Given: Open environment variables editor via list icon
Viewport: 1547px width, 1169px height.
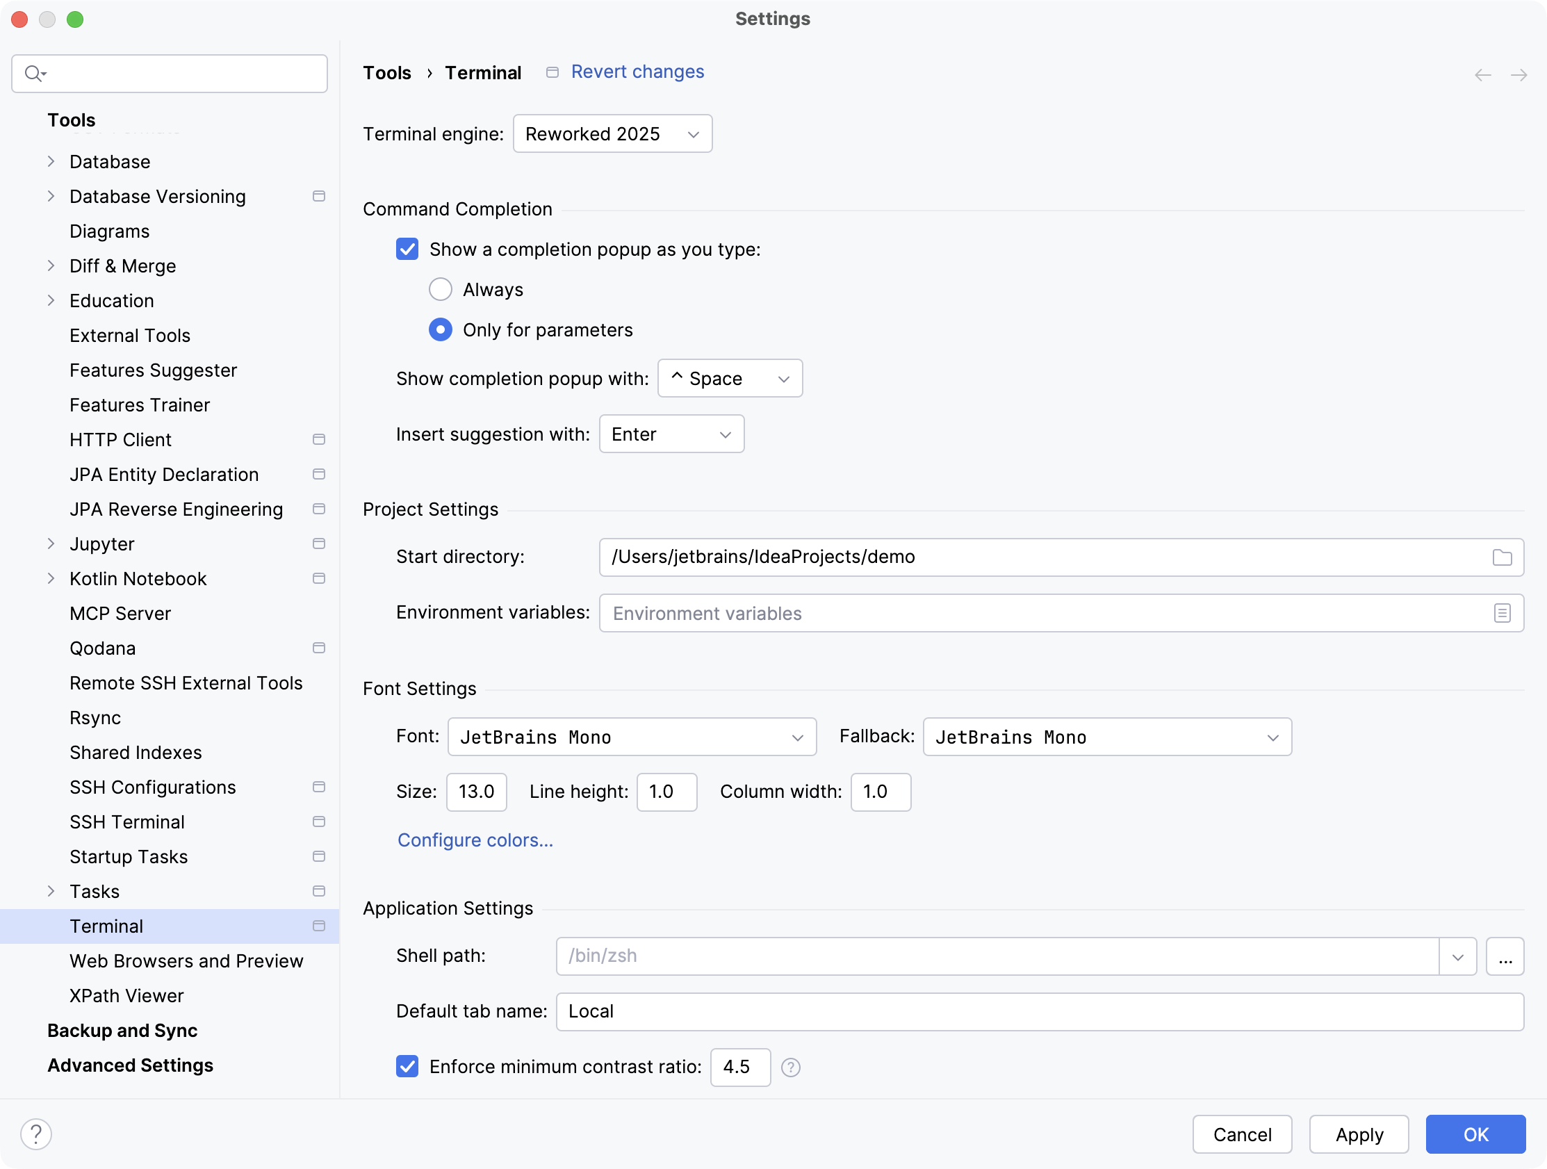Looking at the screenshot, I should coord(1502,612).
